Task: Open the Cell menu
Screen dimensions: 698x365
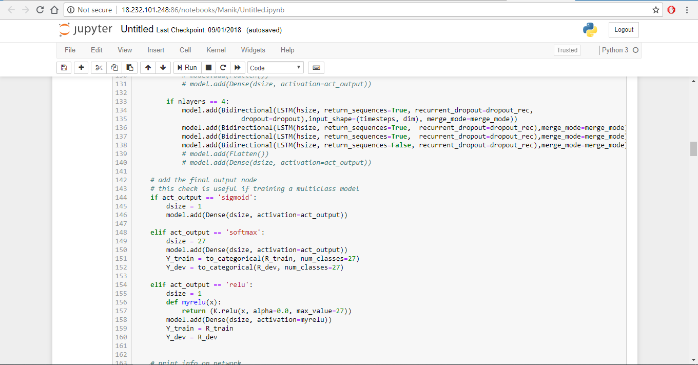Action: click(185, 50)
